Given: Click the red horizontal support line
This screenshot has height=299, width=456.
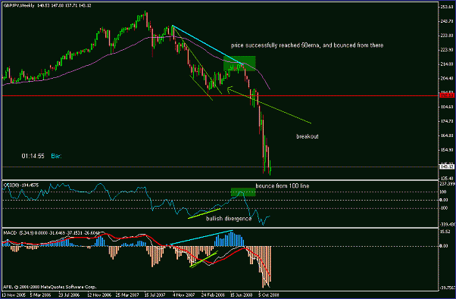Looking at the screenshot, I should [220, 95].
